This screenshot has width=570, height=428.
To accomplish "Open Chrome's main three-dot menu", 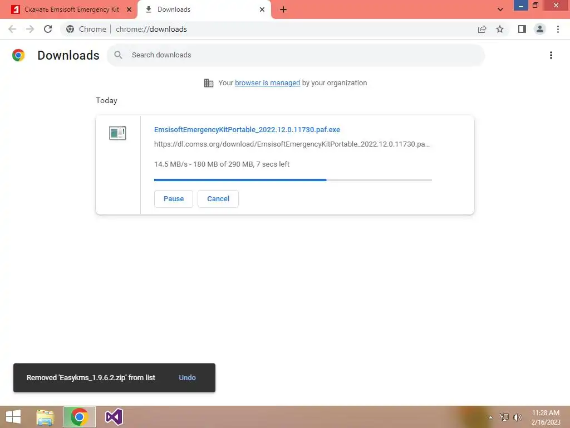I will pyautogui.click(x=558, y=29).
